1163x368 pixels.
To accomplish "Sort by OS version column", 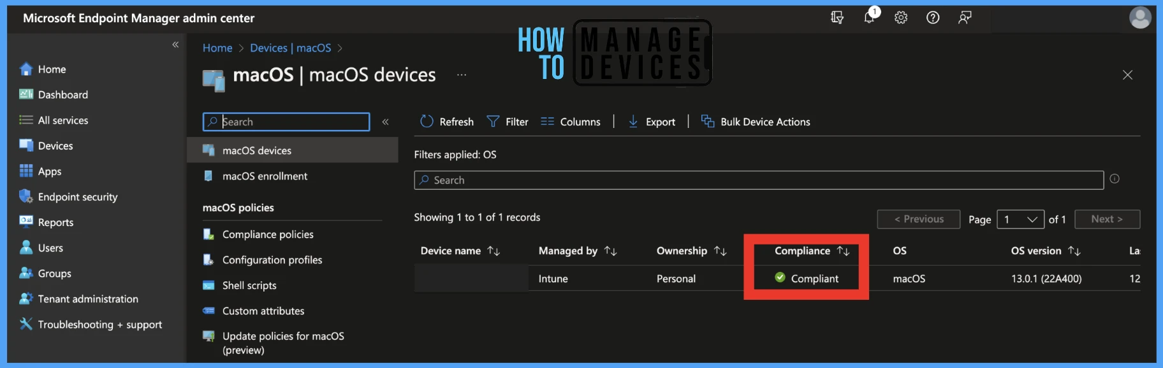I will 1046,251.
